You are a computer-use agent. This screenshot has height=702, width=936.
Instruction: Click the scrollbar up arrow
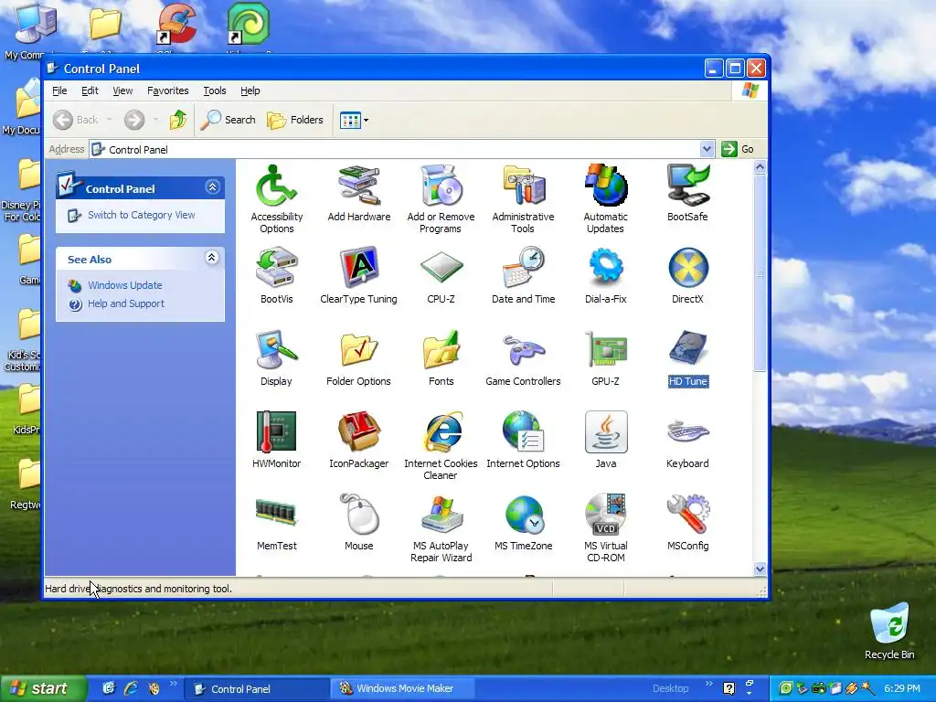(760, 167)
